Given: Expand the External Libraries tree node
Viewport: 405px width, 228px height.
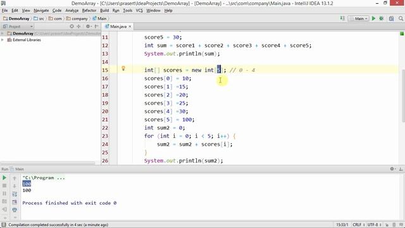Looking at the screenshot, I should [3, 40].
